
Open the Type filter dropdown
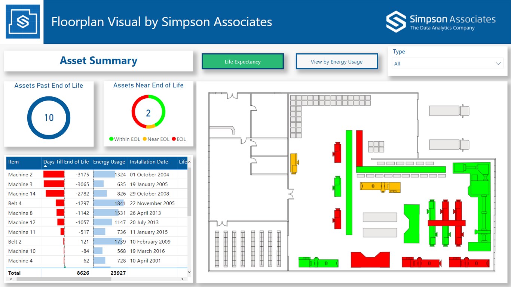pyautogui.click(x=447, y=64)
